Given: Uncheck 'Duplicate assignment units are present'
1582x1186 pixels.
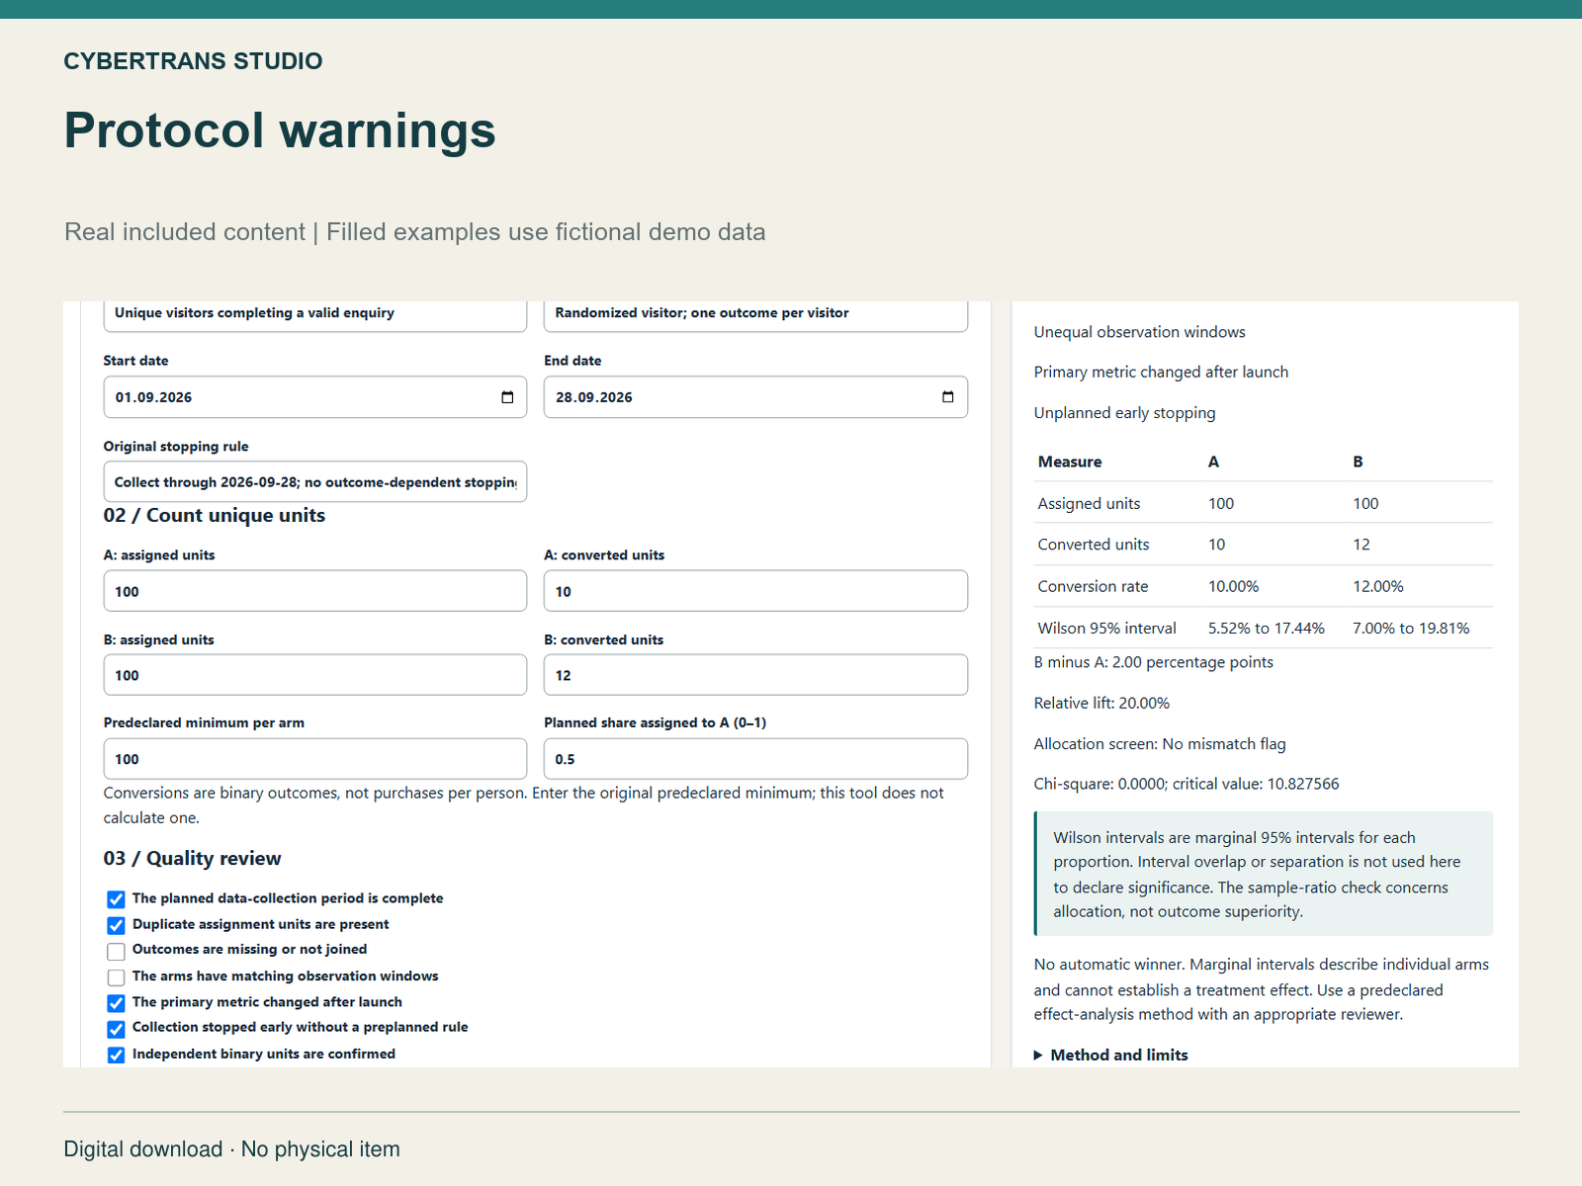Looking at the screenshot, I should pos(116,925).
